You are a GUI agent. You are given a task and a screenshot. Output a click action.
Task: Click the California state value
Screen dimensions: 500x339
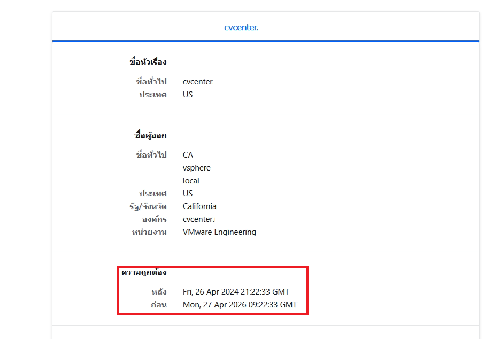(x=199, y=206)
